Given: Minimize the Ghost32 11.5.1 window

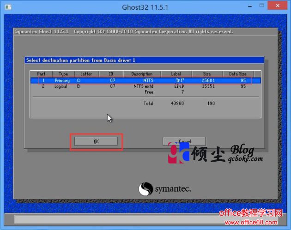Looking at the screenshot, I should pyautogui.click(x=250, y=6).
